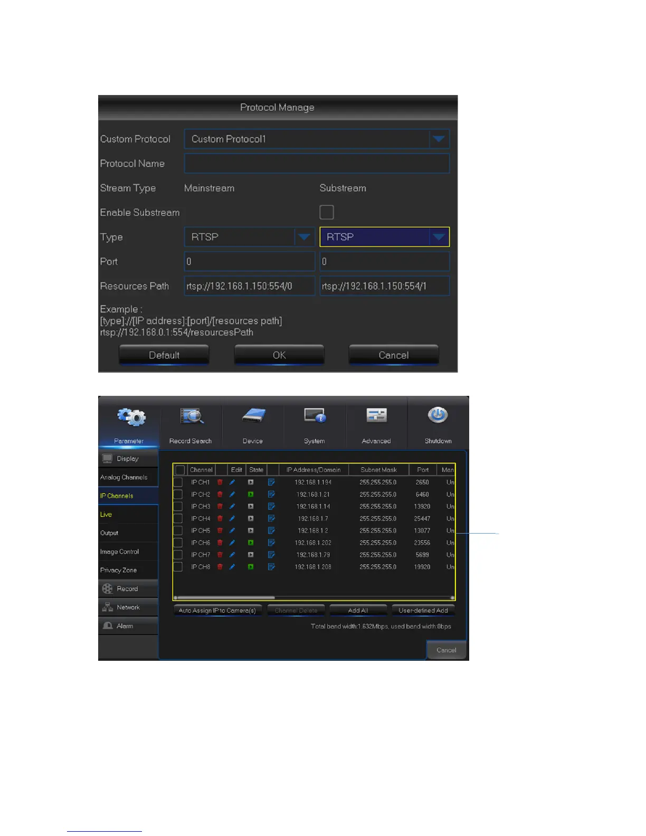
Task: Open details note icon for IP CH5
Action: [271, 531]
